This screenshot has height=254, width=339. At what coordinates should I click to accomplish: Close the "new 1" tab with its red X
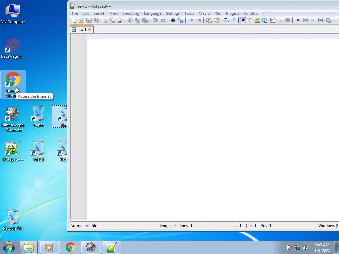coord(89,29)
